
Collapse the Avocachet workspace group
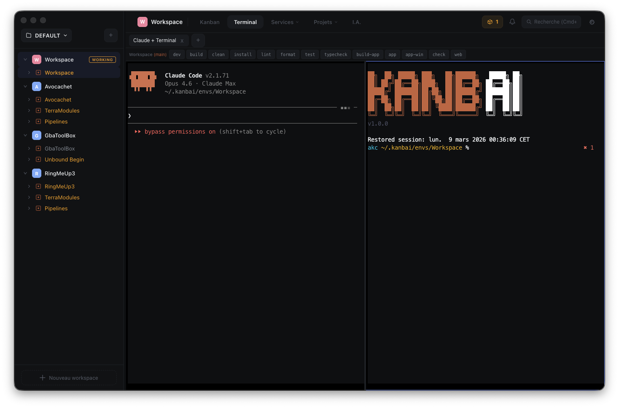(x=25, y=87)
